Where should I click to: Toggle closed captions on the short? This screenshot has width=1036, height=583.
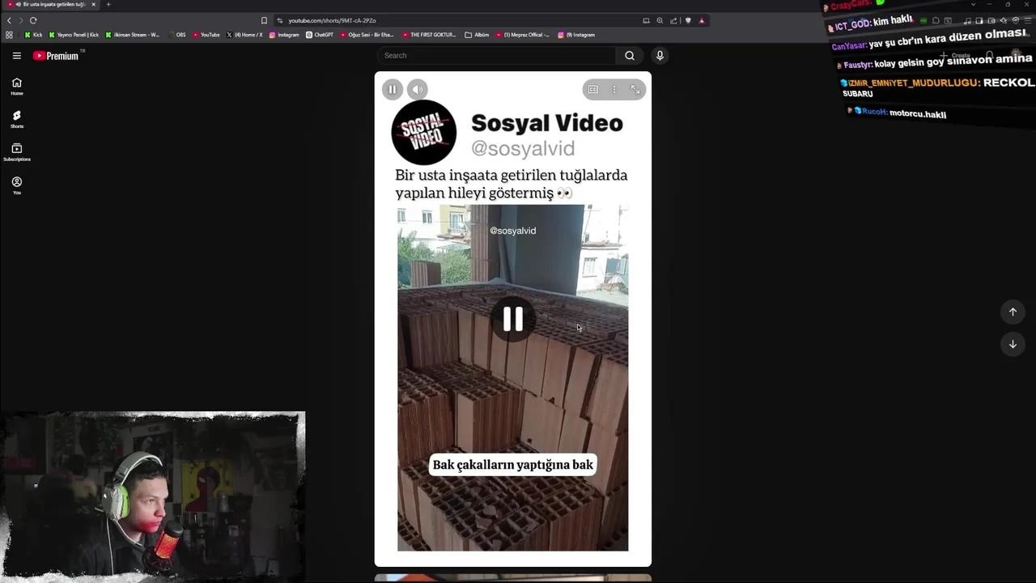[x=593, y=90]
